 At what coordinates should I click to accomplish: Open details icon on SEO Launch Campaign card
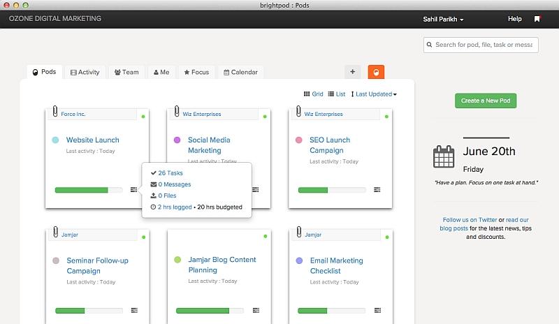377,189
